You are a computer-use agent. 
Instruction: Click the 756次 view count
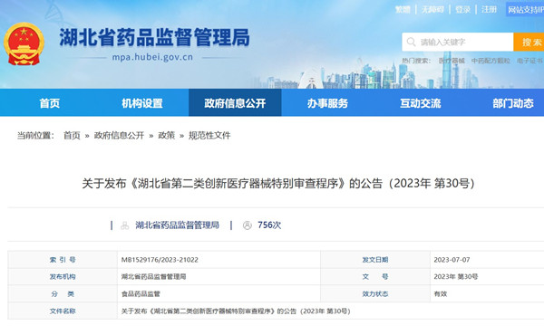(269, 225)
